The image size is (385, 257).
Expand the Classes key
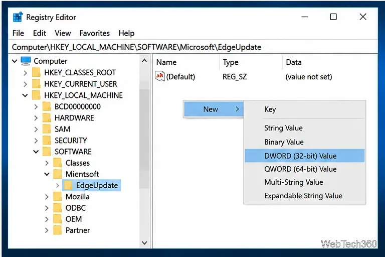47,163
